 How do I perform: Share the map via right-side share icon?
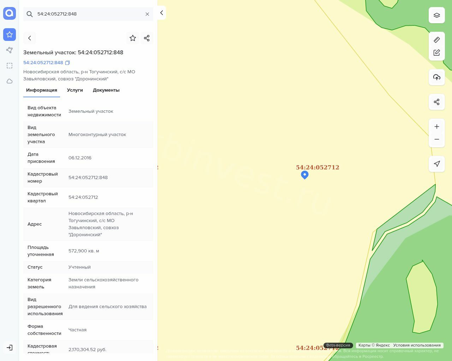pos(437,102)
